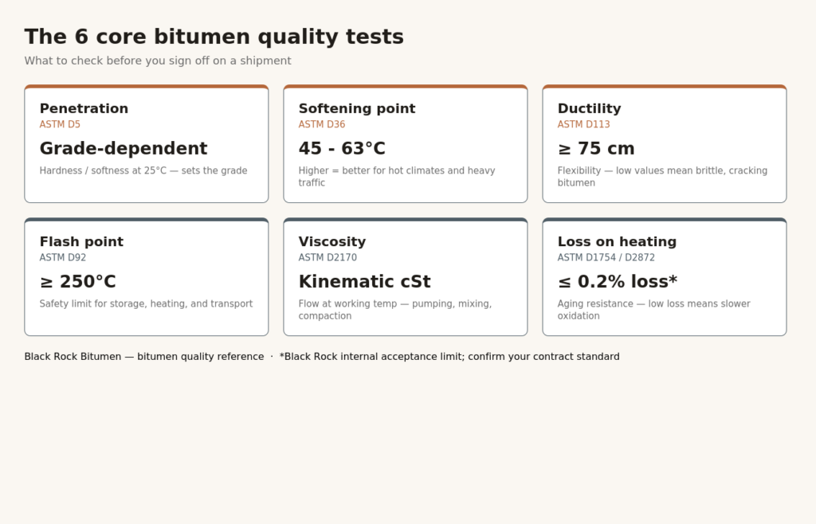Screen dimensions: 816x524
Task: Click the ASTM D36 standard reference
Action: coord(322,124)
